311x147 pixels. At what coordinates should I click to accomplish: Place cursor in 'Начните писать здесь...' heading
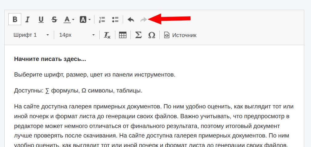coord(50,59)
